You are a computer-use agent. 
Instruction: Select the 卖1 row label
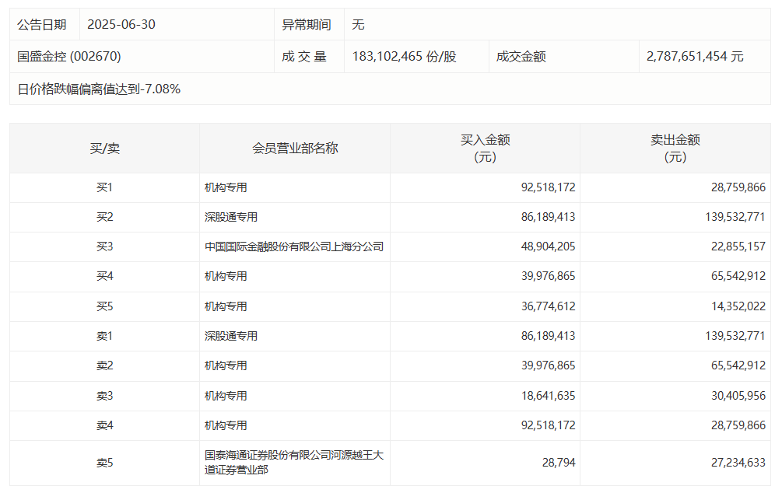pyautogui.click(x=105, y=336)
